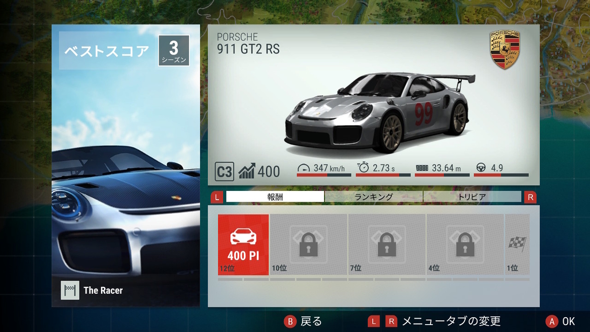This screenshot has height=332, width=590.
Task: Click the C3 class badge
Action: [x=224, y=172]
